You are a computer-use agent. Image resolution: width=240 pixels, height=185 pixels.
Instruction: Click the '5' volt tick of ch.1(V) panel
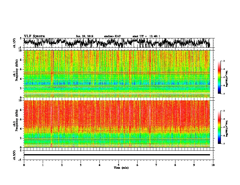click(21, 38)
